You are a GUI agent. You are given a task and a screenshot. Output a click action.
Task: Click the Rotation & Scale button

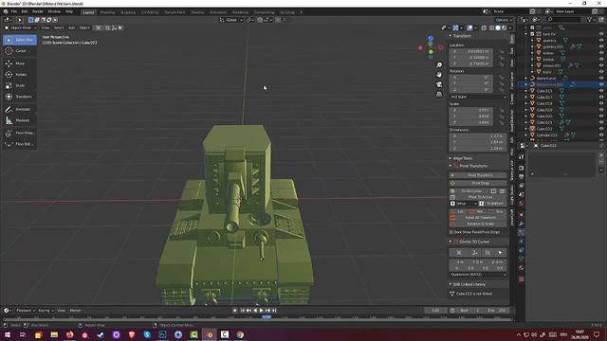coord(478,224)
